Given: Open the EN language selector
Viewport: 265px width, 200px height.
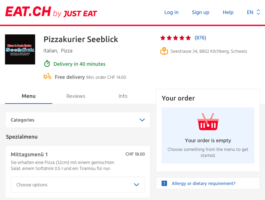Looking at the screenshot, I should tap(253, 12).
